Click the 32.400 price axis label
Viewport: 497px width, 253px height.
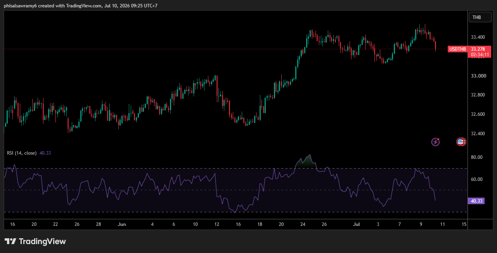pyautogui.click(x=478, y=134)
